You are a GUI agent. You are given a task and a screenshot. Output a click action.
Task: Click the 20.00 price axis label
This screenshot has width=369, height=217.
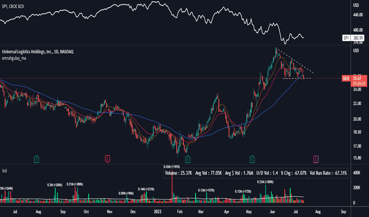[x=357, y=119]
